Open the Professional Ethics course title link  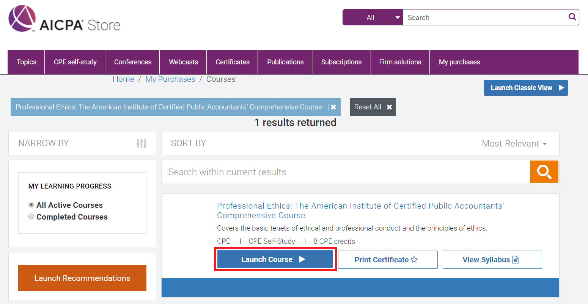tap(360, 210)
